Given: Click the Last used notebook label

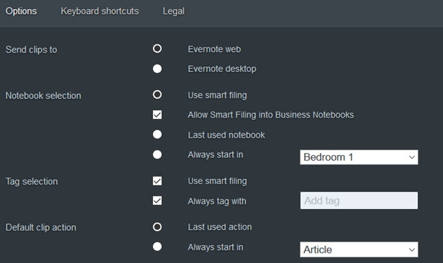Looking at the screenshot, I should tap(226, 135).
